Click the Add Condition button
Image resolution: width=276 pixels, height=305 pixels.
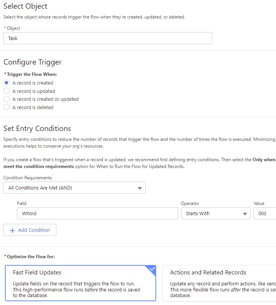(30, 230)
